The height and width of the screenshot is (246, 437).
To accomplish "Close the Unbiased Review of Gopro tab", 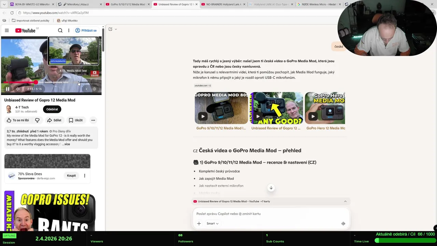I will click(196, 4).
